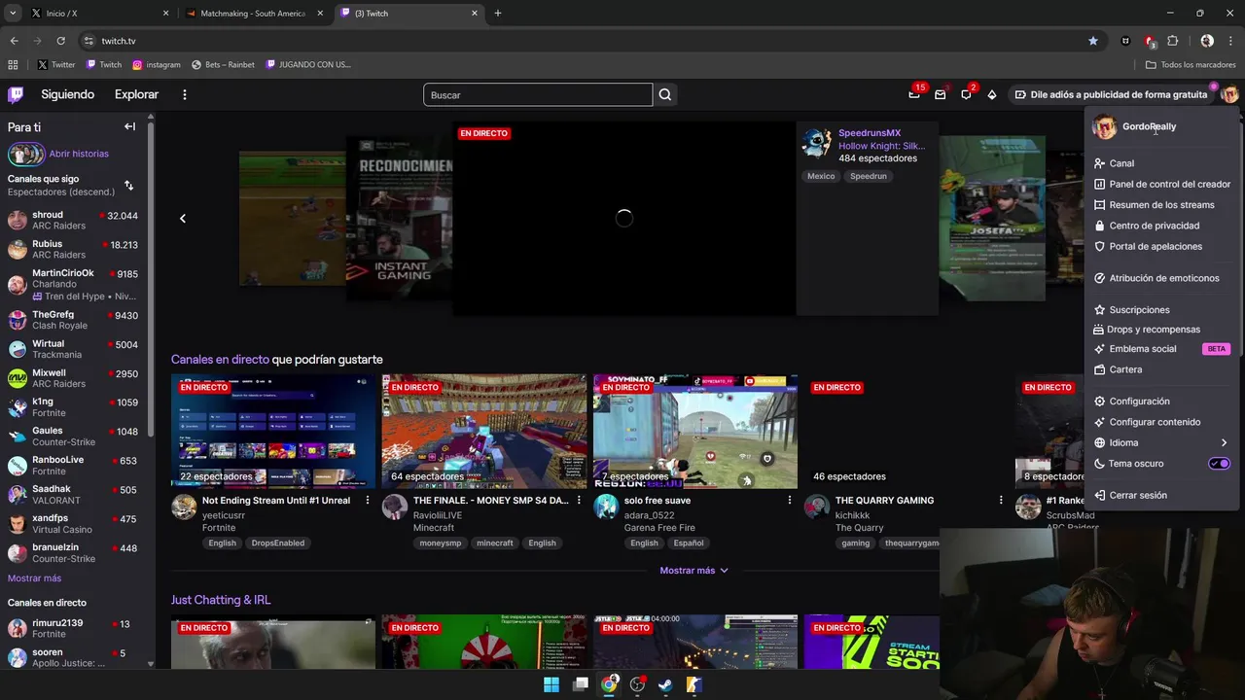This screenshot has width=1245, height=700.
Task: Open Centro de privacidad
Action: (1162, 226)
